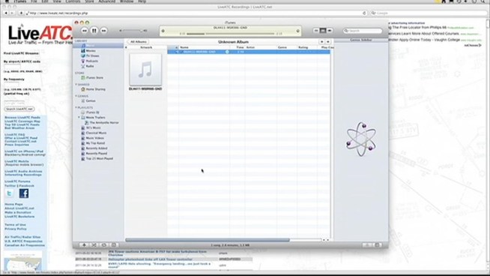This screenshot has width=490, height=276.
Task: Select the Movie Trailers folder
Action: point(95,117)
